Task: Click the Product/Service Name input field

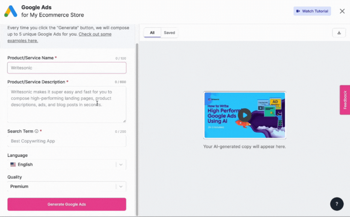Action: (67, 68)
